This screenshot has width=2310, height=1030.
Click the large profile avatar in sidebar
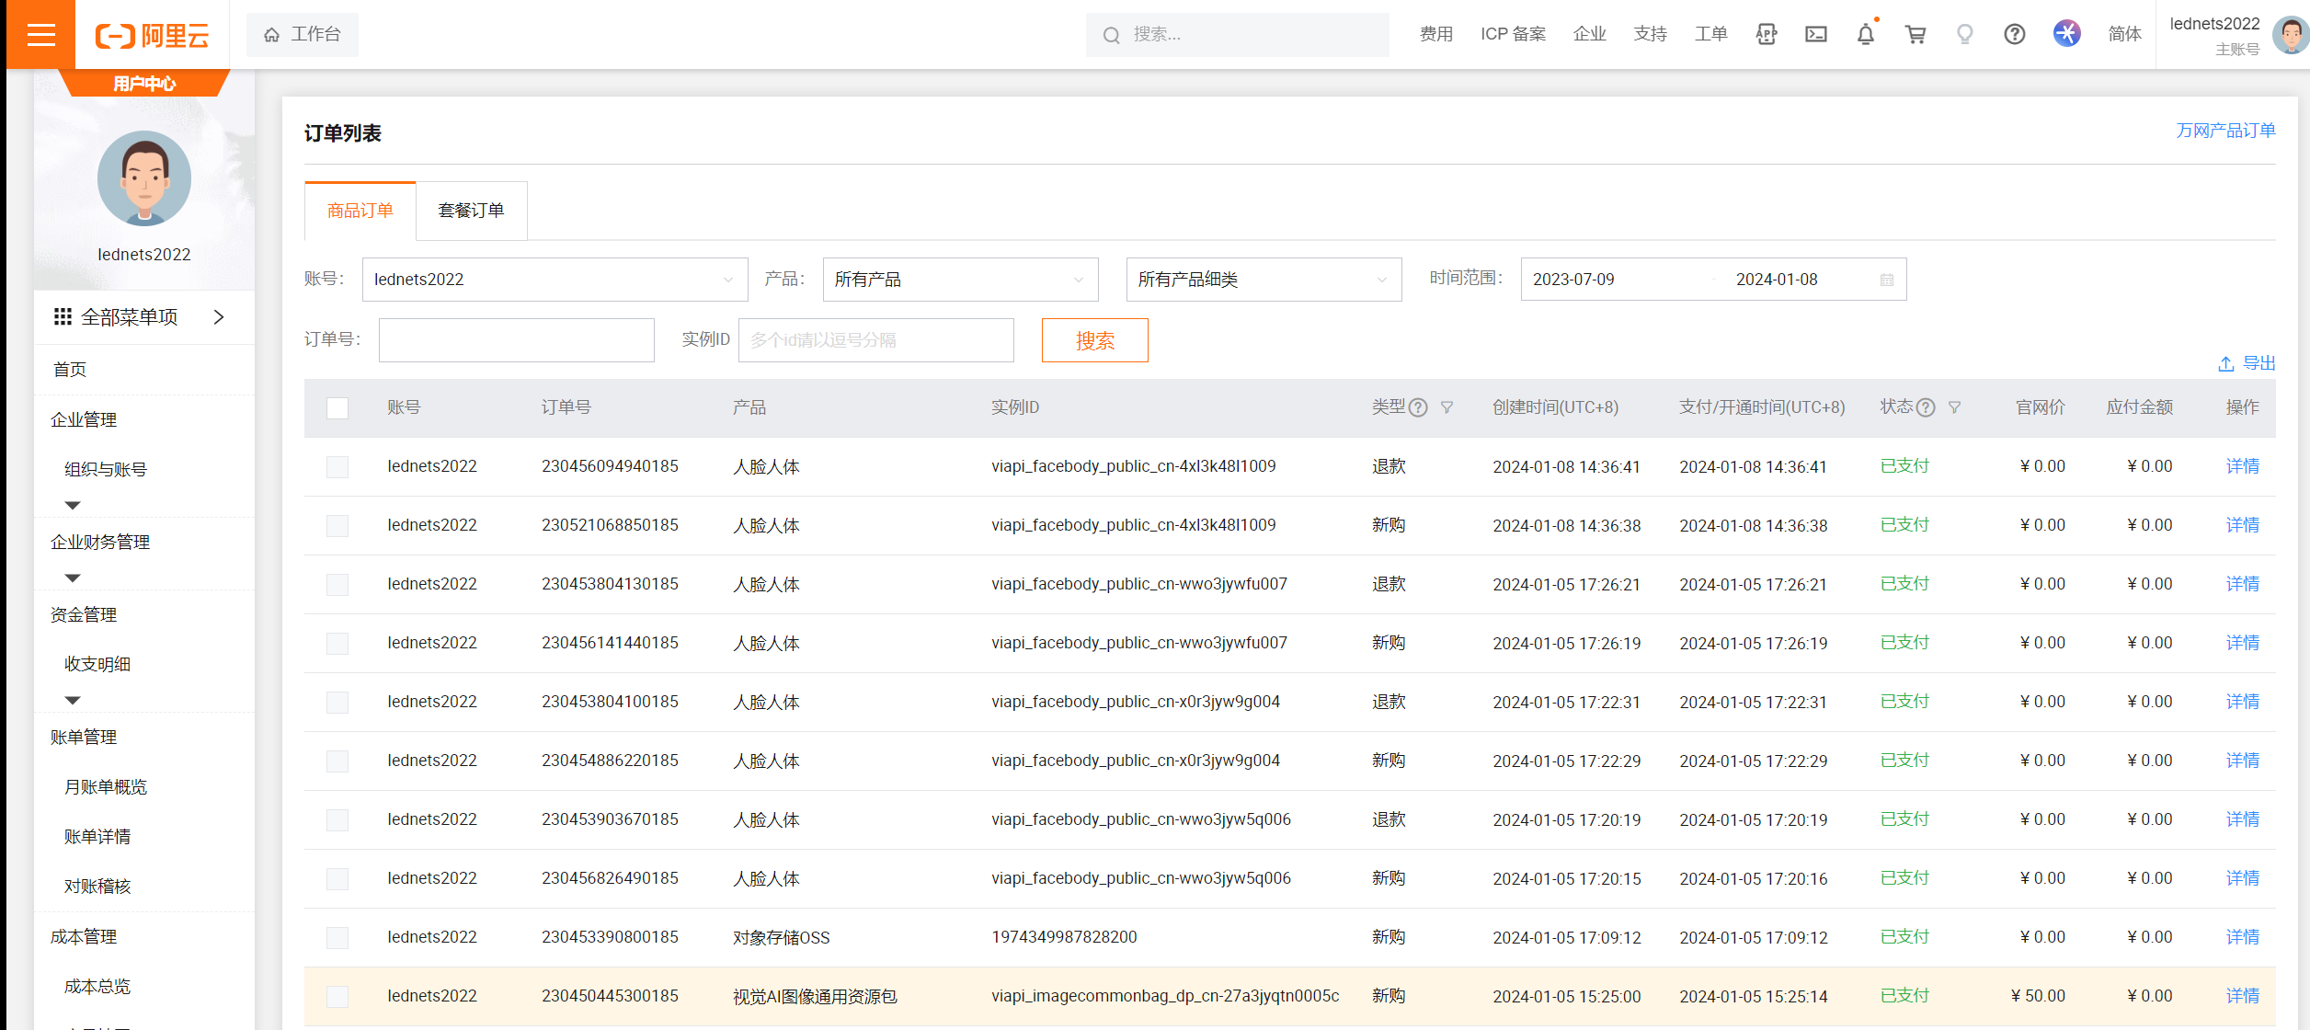pyautogui.click(x=144, y=178)
